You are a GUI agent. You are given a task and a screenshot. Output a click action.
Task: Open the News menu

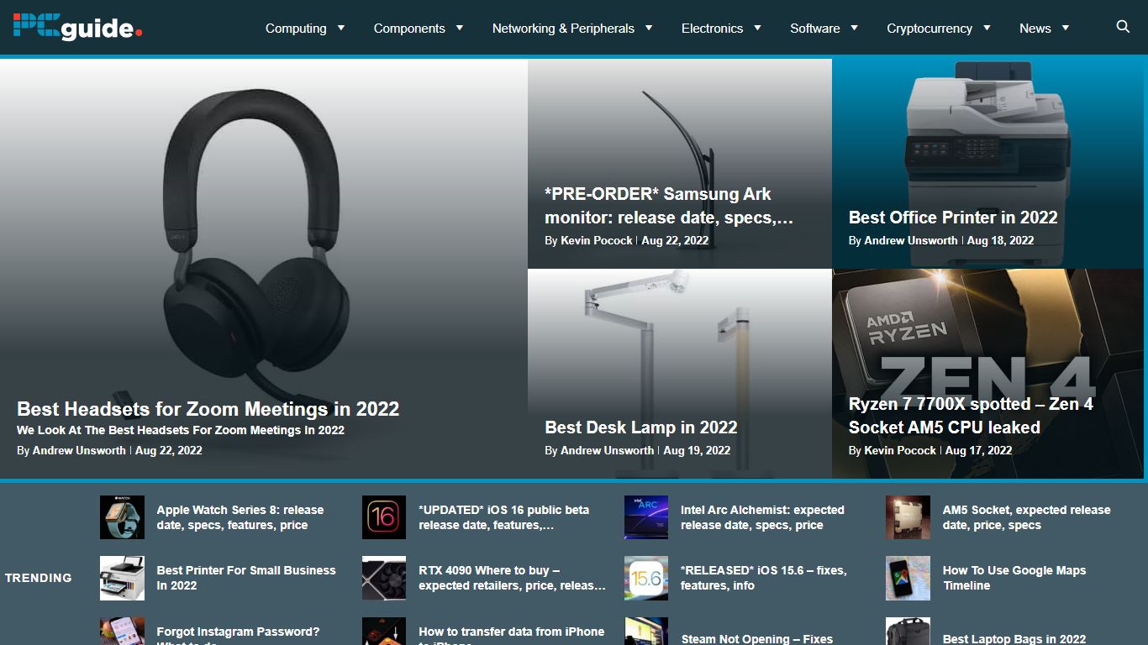pyautogui.click(x=1035, y=28)
